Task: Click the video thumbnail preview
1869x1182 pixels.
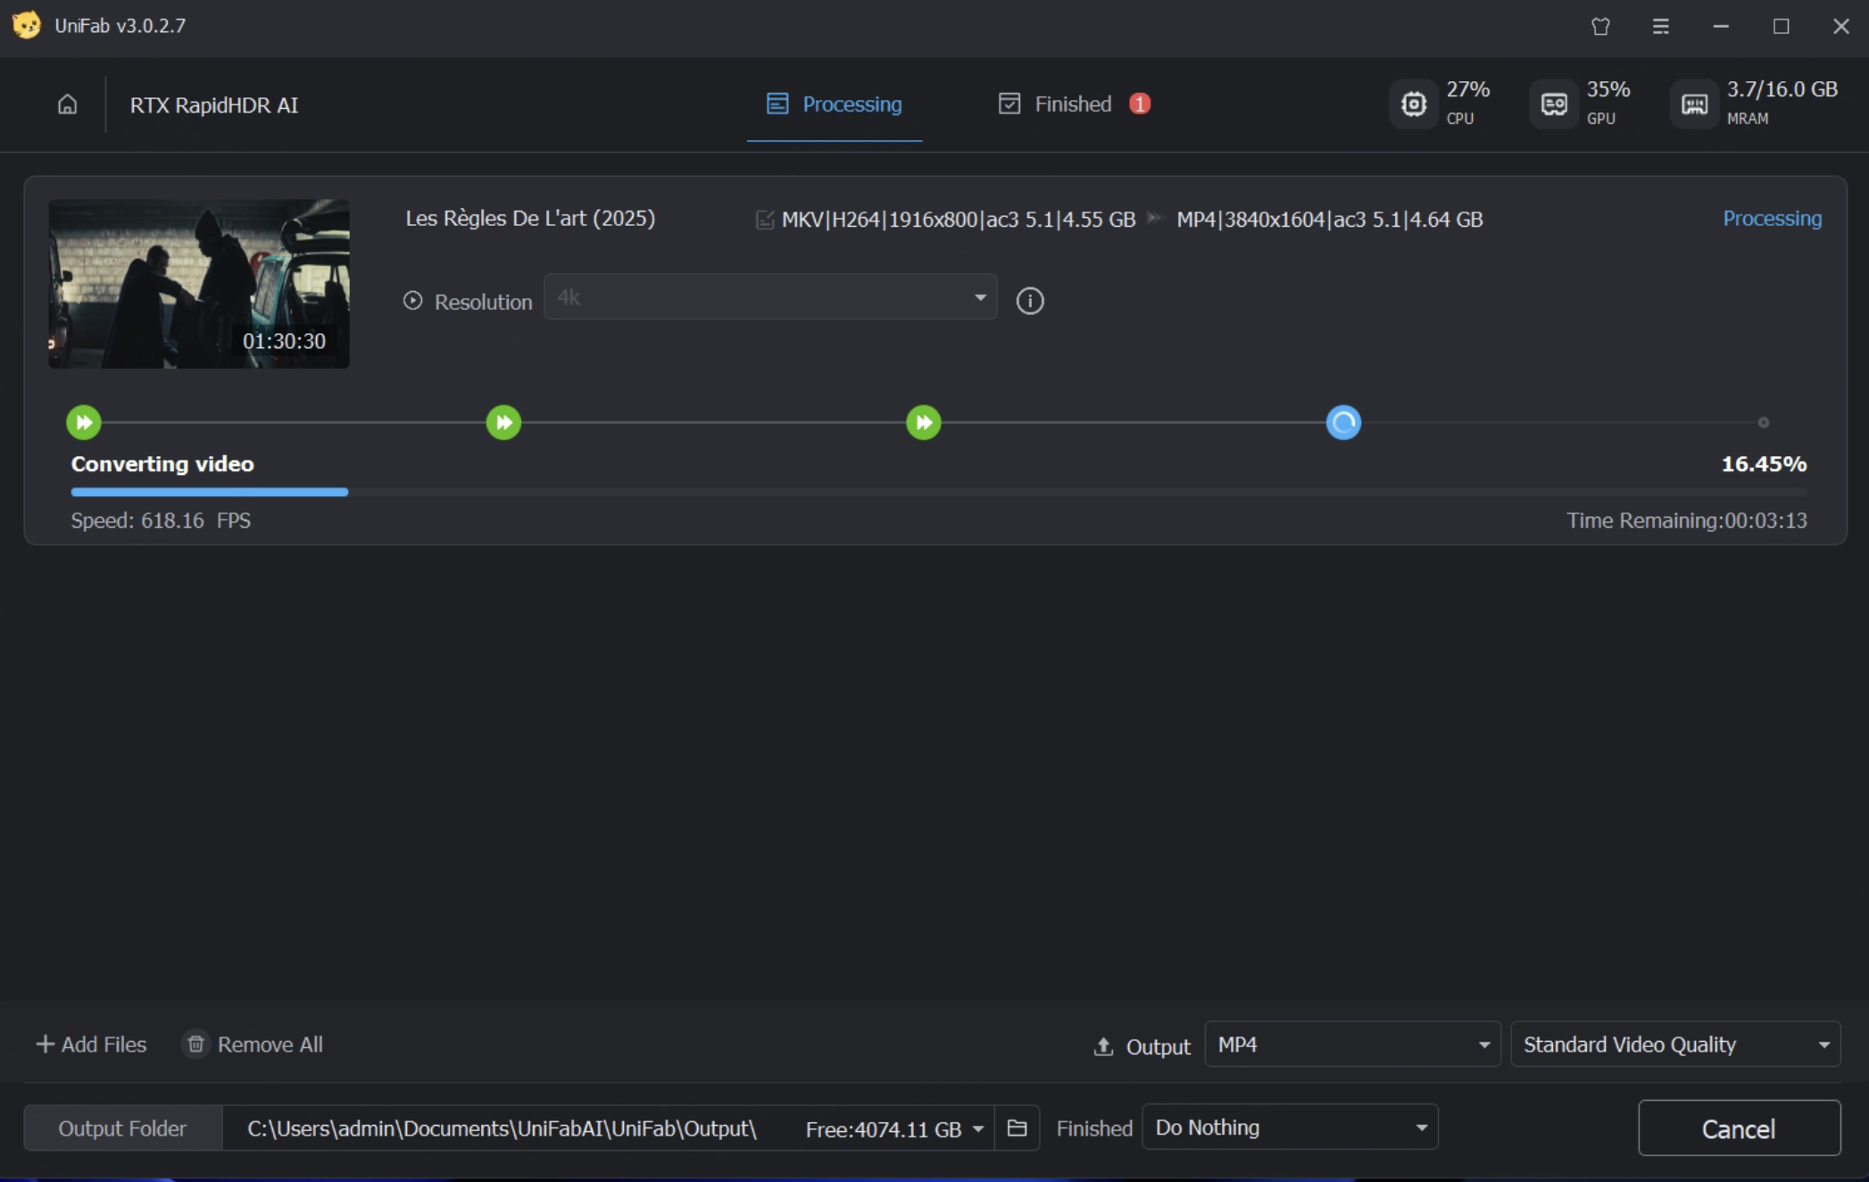Action: point(199,284)
